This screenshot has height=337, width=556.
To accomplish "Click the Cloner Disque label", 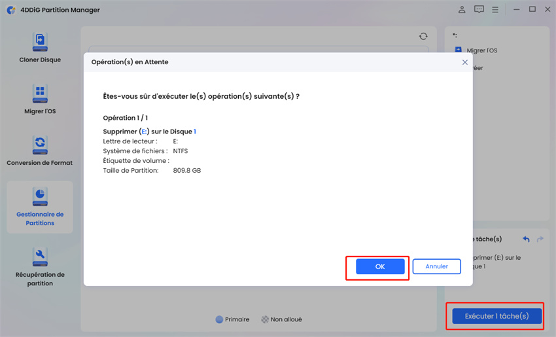I will tap(40, 60).
